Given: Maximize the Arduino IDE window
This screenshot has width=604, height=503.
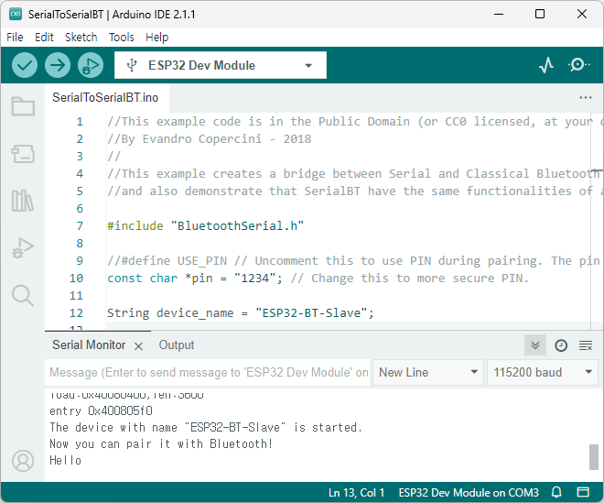Looking at the screenshot, I should coord(540,14).
